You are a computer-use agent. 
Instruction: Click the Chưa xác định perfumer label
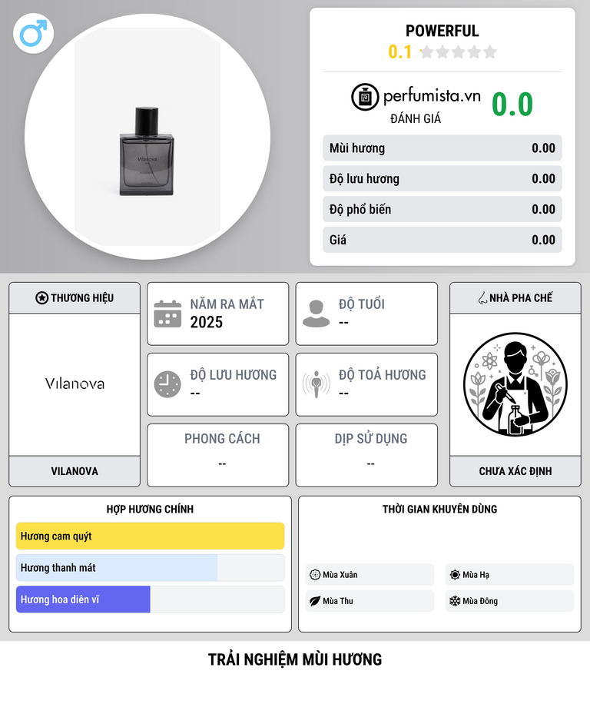pyautogui.click(x=515, y=471)
